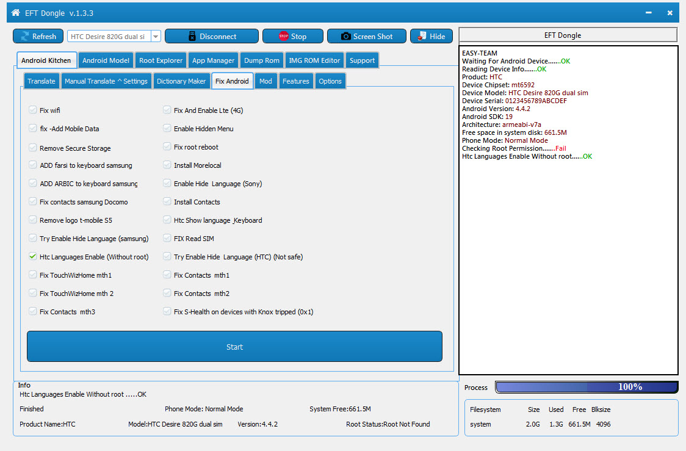Enable ADD ARBIC to keyboard samsung
The image size is (686, 451).
click(33, 183)
